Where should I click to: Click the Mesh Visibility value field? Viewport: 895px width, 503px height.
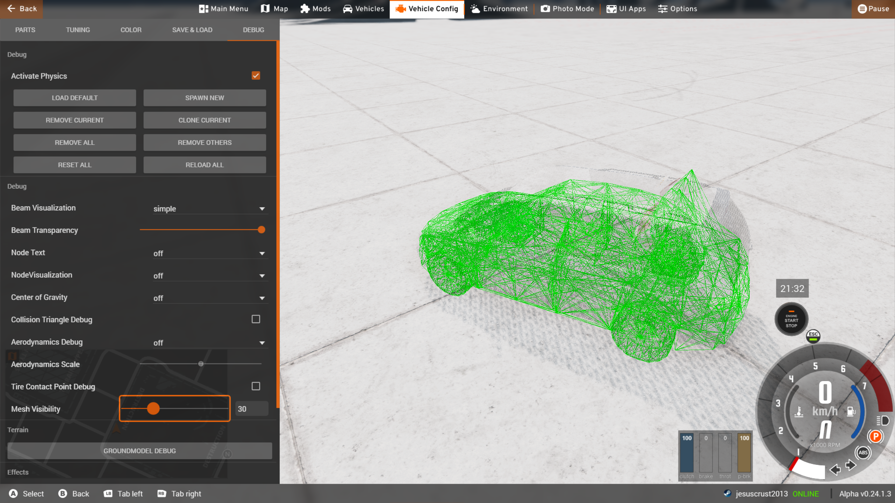tap(251, 409)
